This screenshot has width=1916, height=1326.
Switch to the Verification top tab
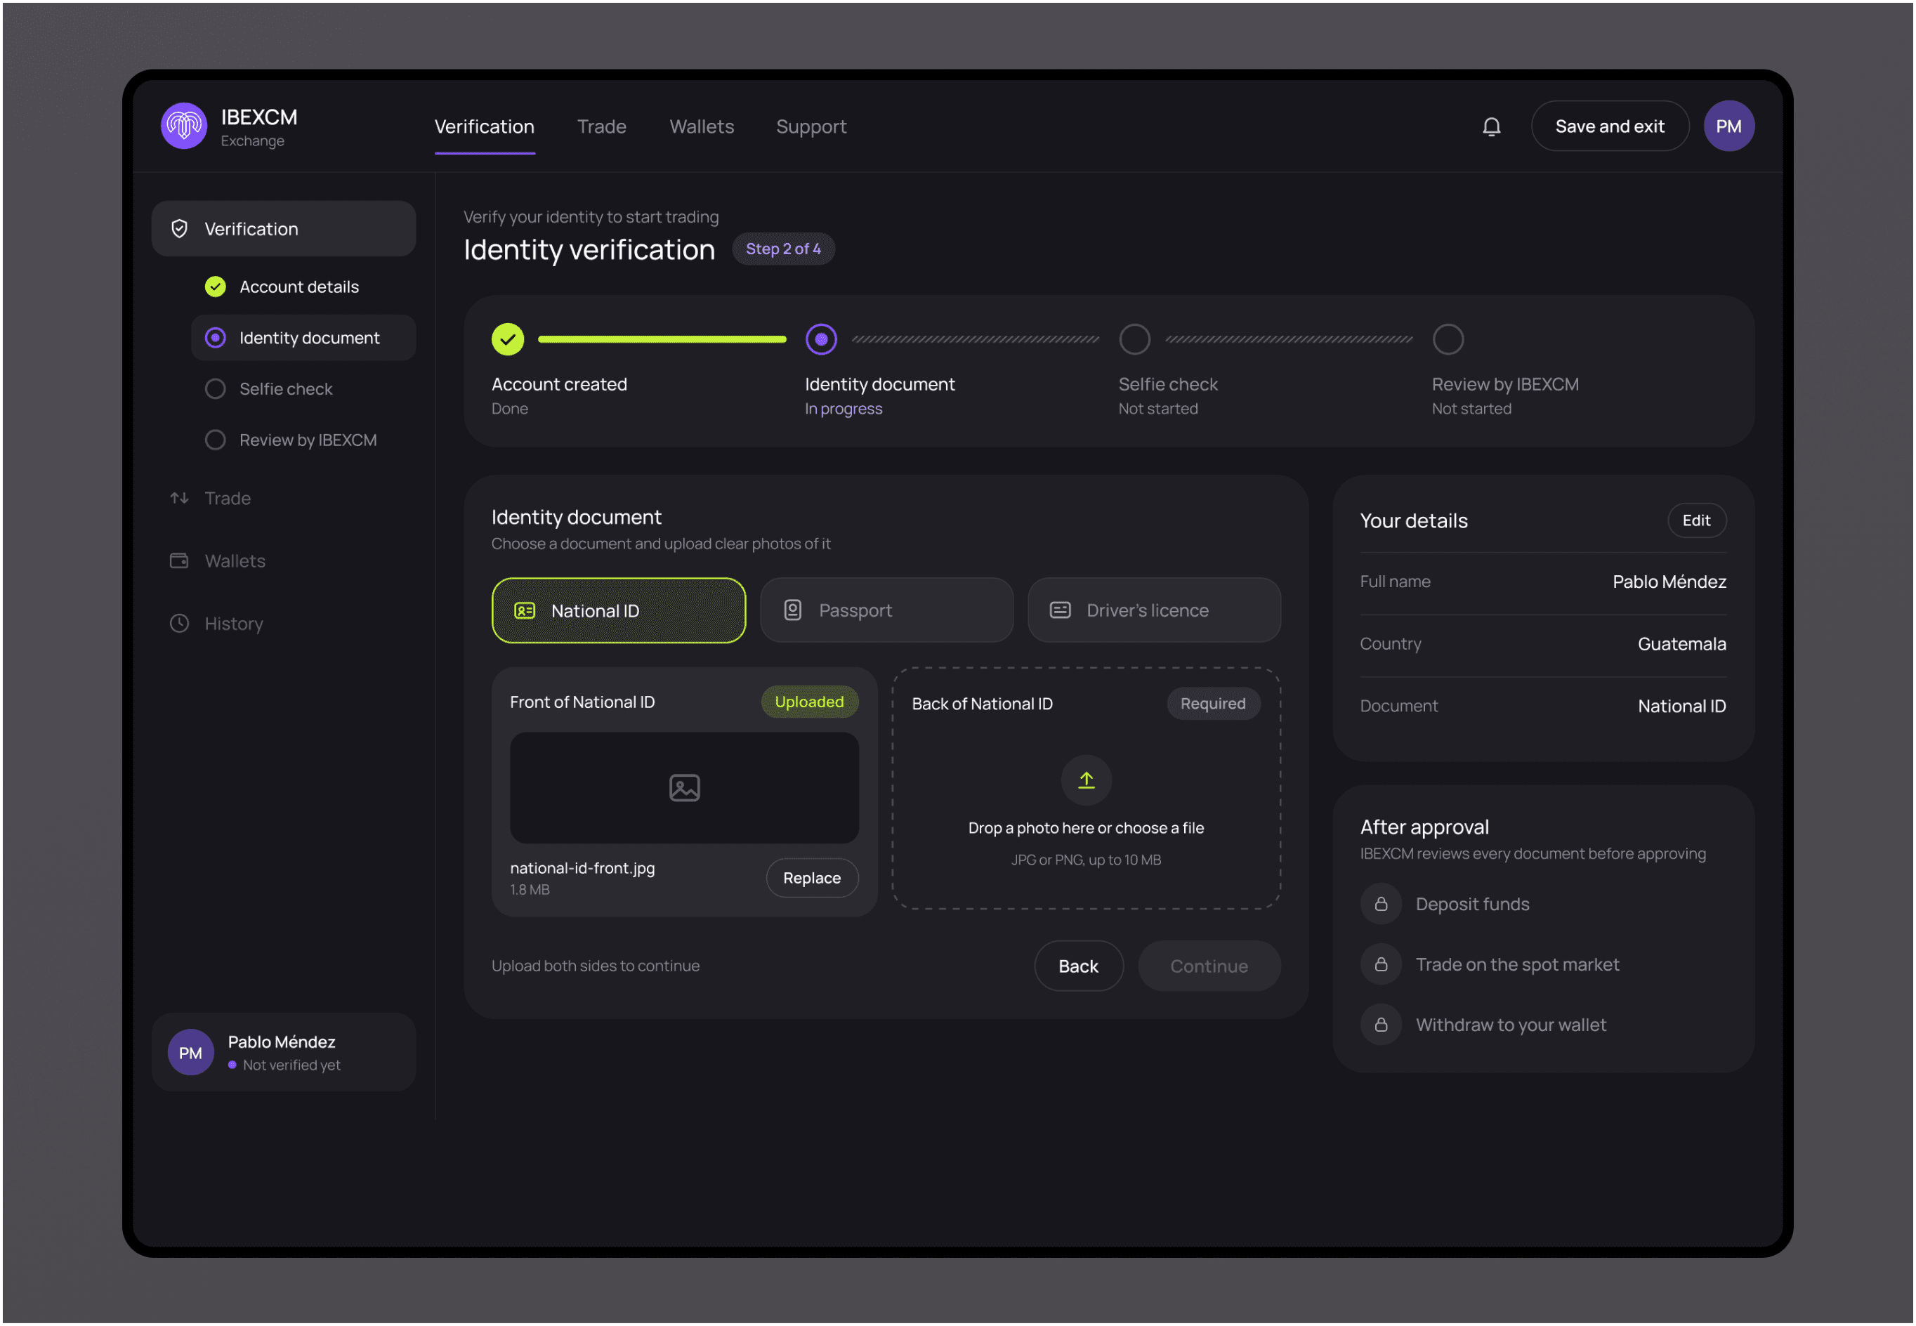[x=485, y=127]
